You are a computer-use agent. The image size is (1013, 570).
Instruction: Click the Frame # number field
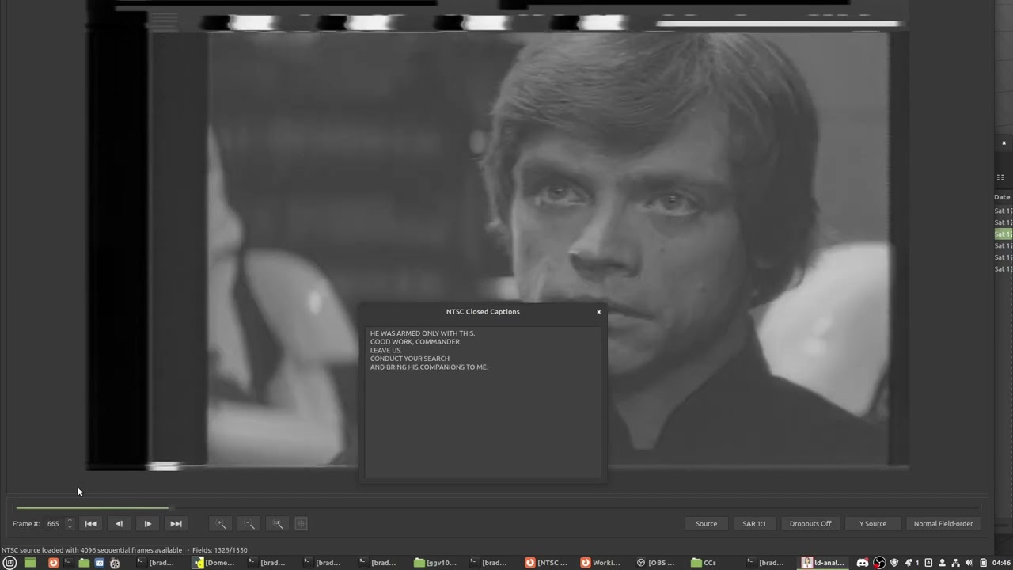point(53,523)
